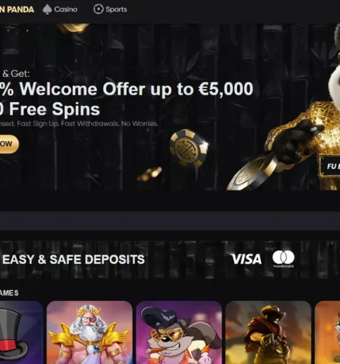Open the Zeus game thumbnail
The height and width of the screenshot is (364, 340).
(89, 332)
